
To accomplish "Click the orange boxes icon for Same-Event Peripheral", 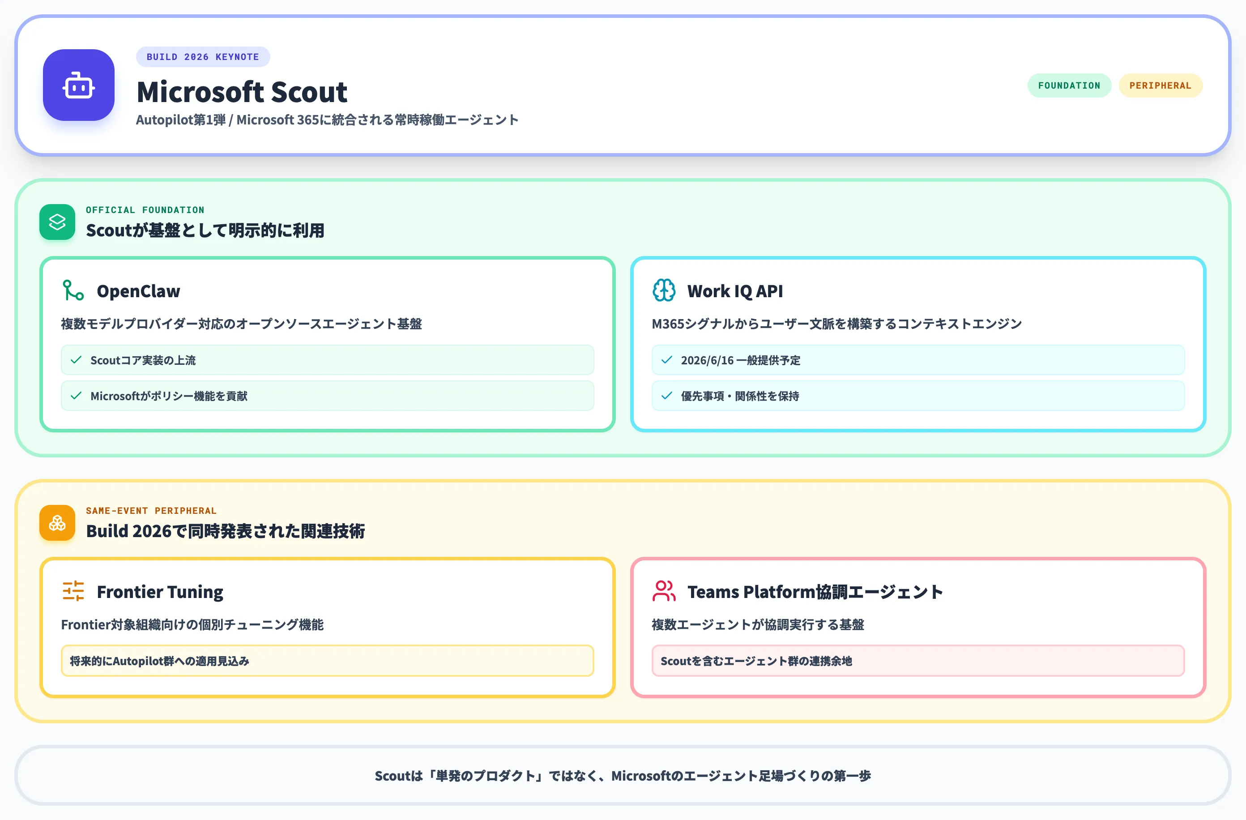I will click(57, 523).
